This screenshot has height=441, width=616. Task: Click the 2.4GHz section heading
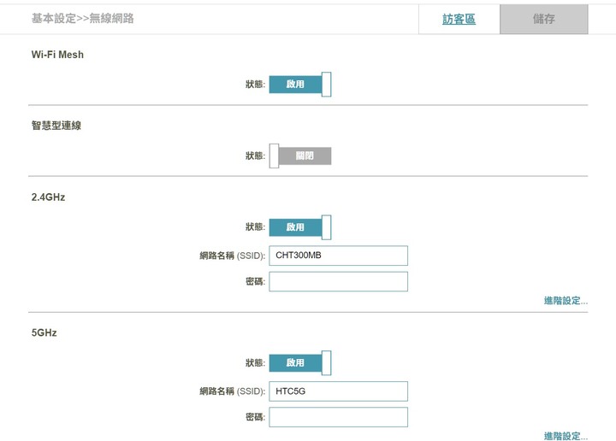[x=48, y=197]
